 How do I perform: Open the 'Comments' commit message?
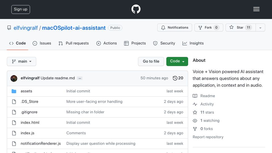coord(76,133)
